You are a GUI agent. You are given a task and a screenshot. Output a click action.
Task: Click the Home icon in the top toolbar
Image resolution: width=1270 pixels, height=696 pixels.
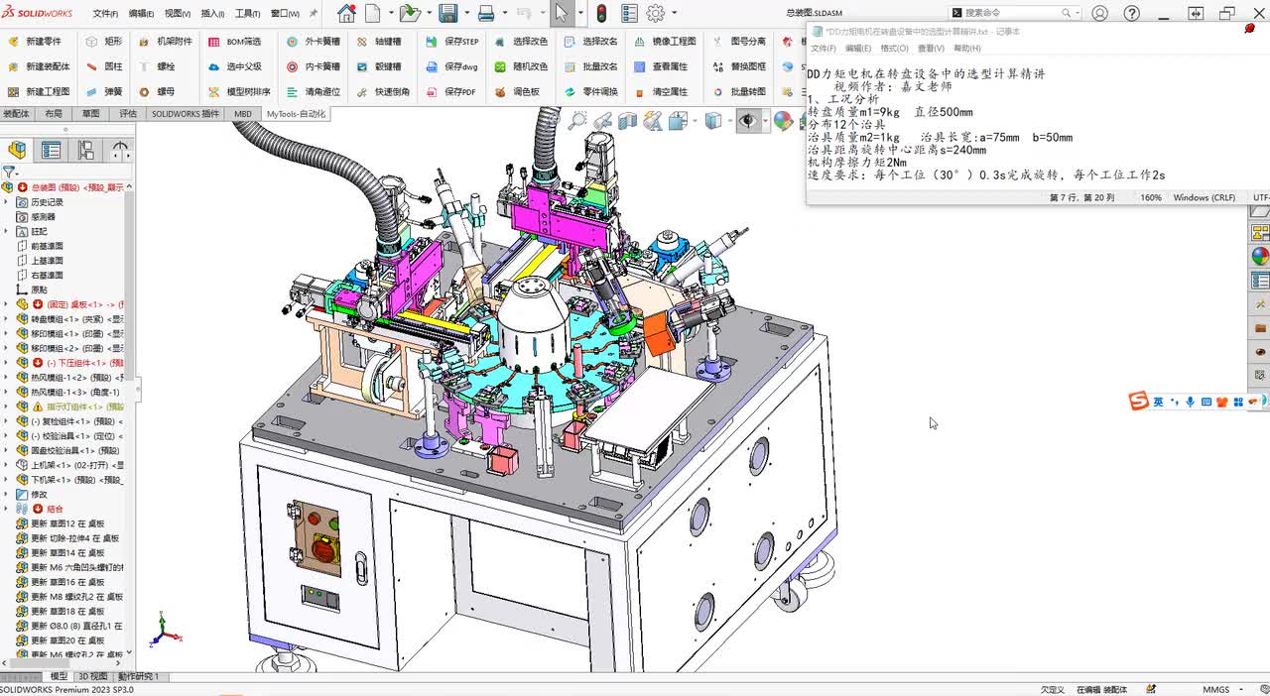(x=346, y=14)
